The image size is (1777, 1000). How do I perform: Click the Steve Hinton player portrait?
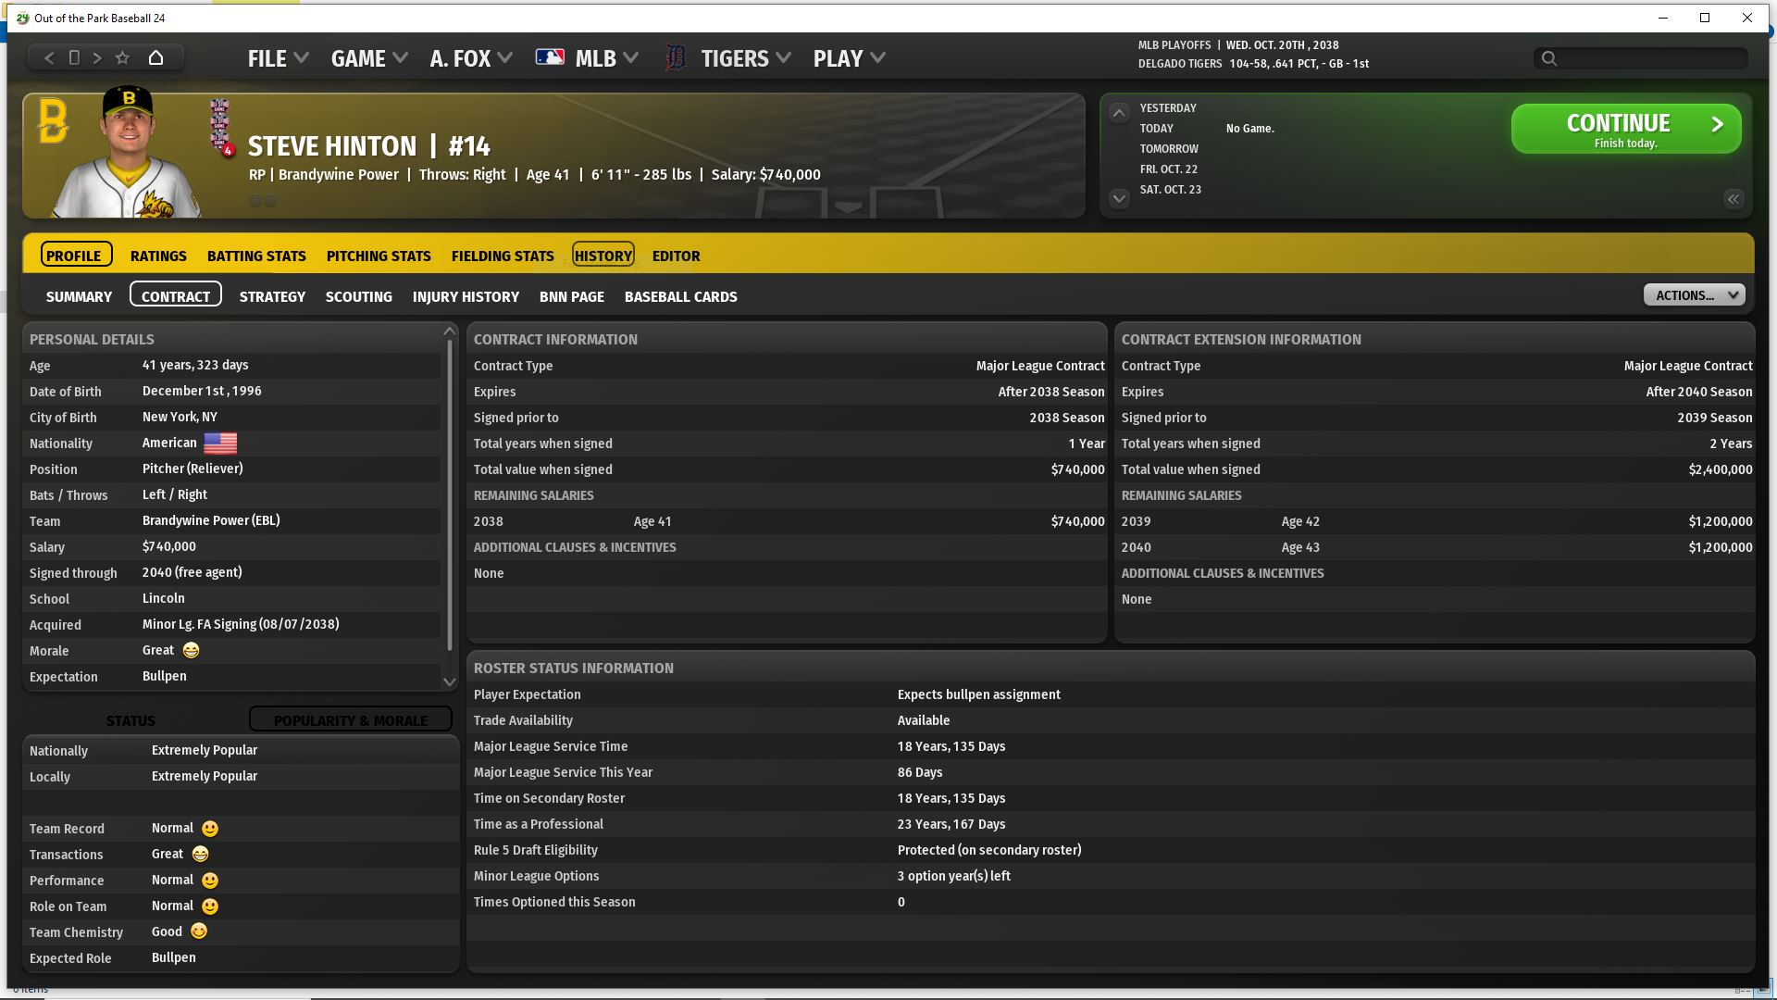[x=130, y=156]
